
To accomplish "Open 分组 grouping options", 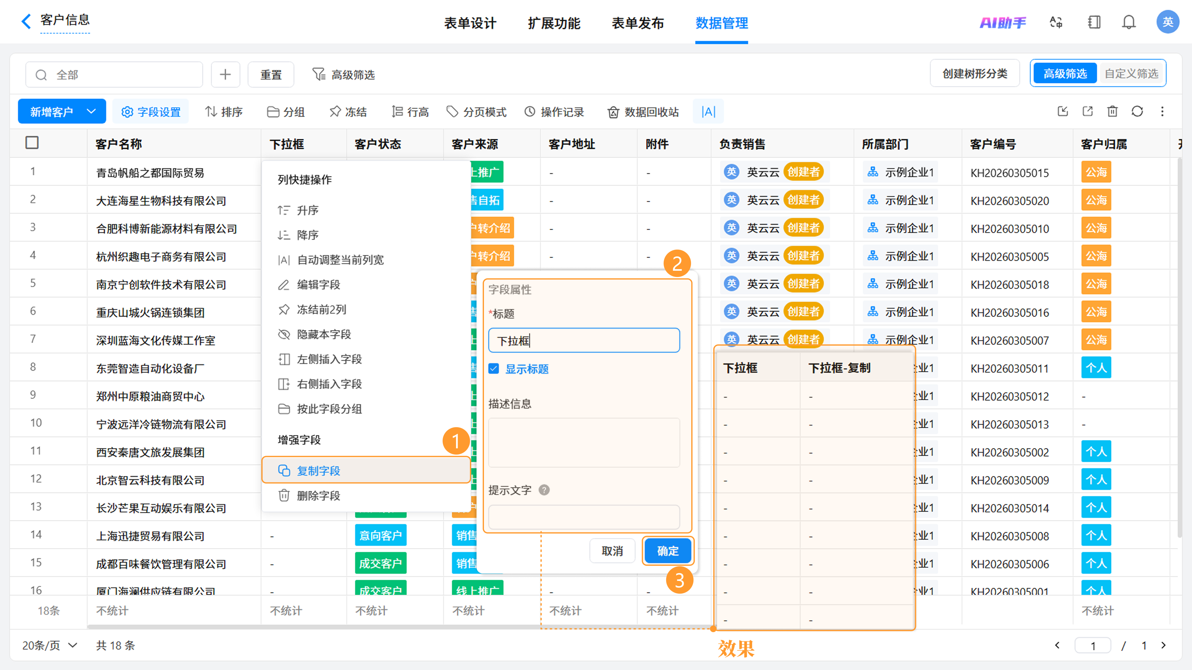I will pyautogui.click(x=286, y=111).
